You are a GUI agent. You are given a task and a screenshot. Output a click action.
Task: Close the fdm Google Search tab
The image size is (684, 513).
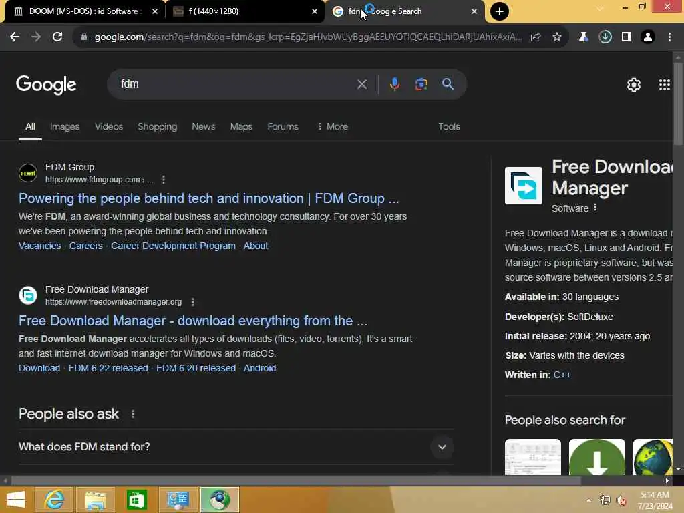coord(474,11)
